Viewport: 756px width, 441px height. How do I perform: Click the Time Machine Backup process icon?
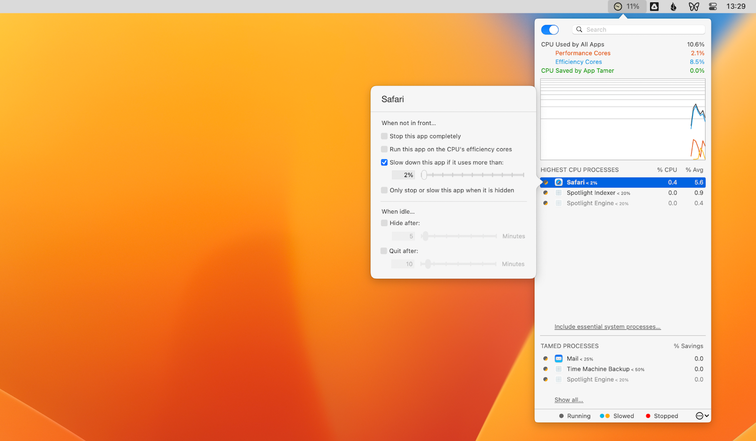[558, 369]
